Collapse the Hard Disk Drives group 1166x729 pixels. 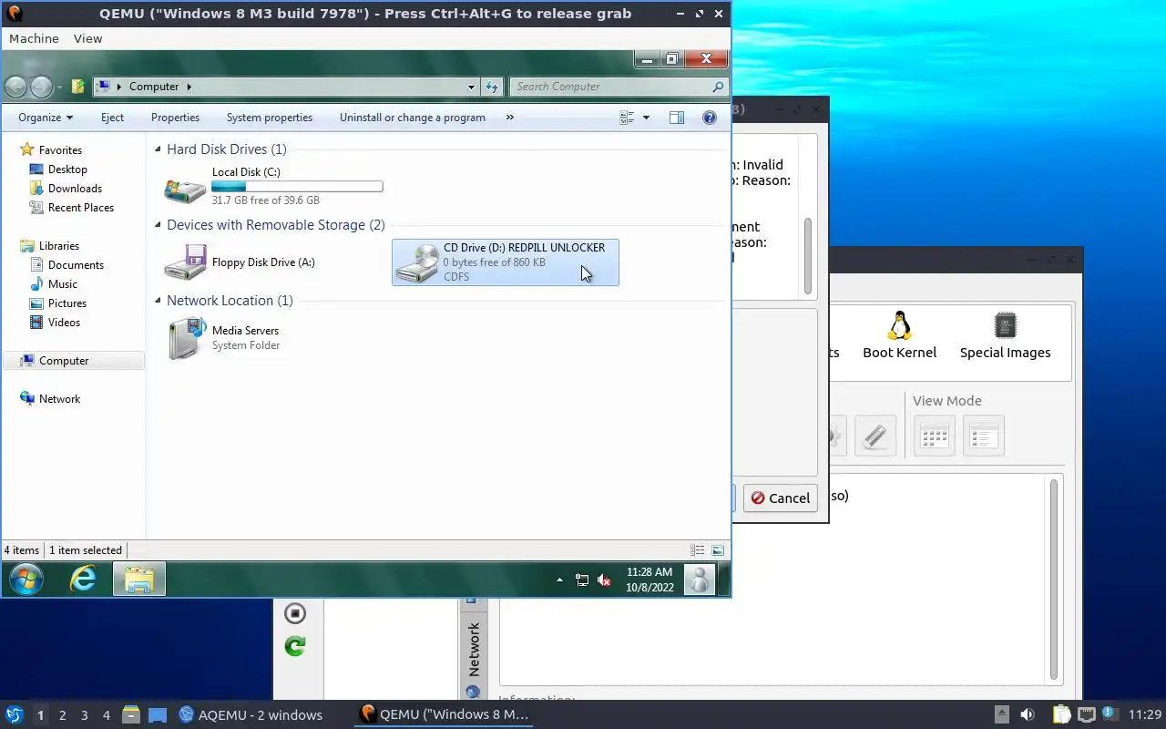pos(158,149)
